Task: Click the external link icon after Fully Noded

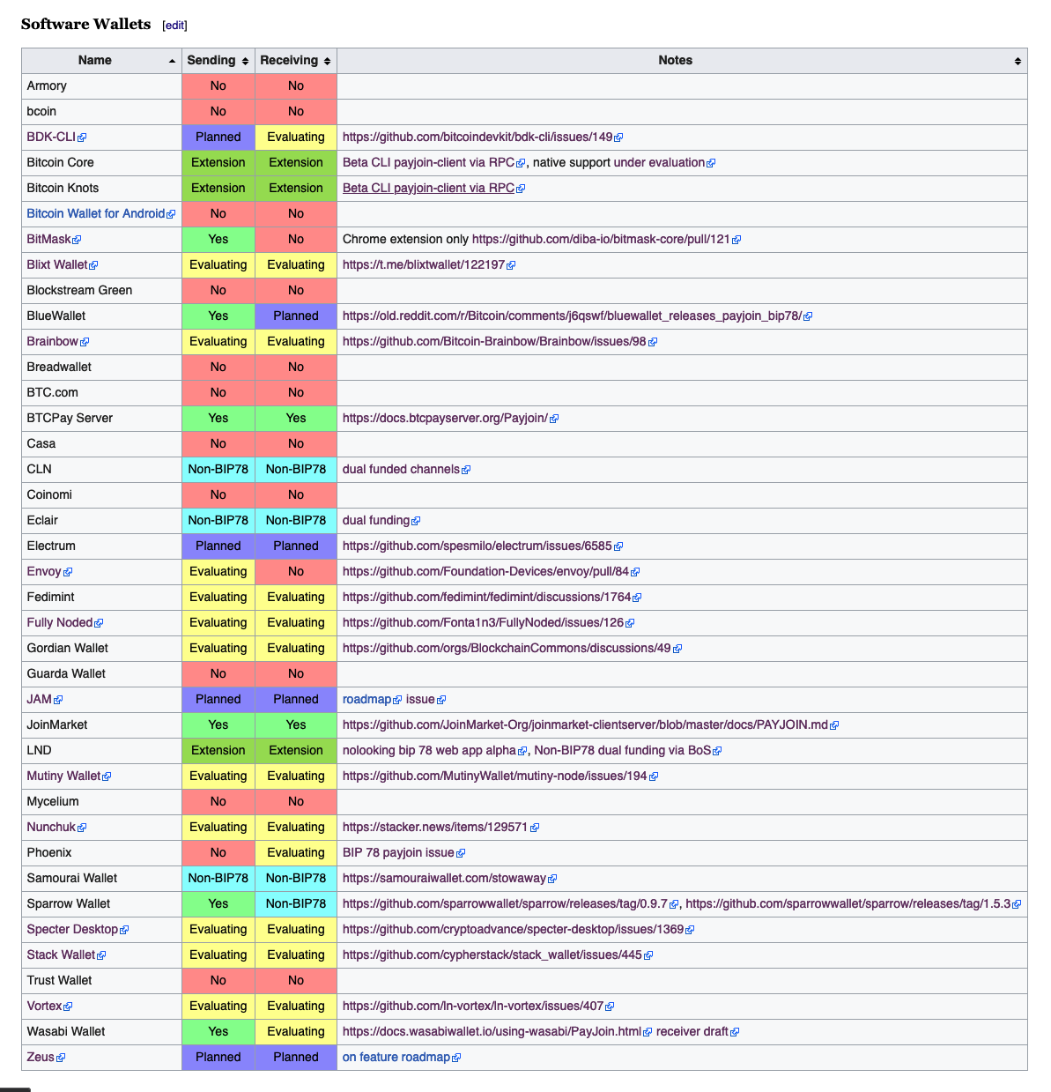Action: pos(99,622)
